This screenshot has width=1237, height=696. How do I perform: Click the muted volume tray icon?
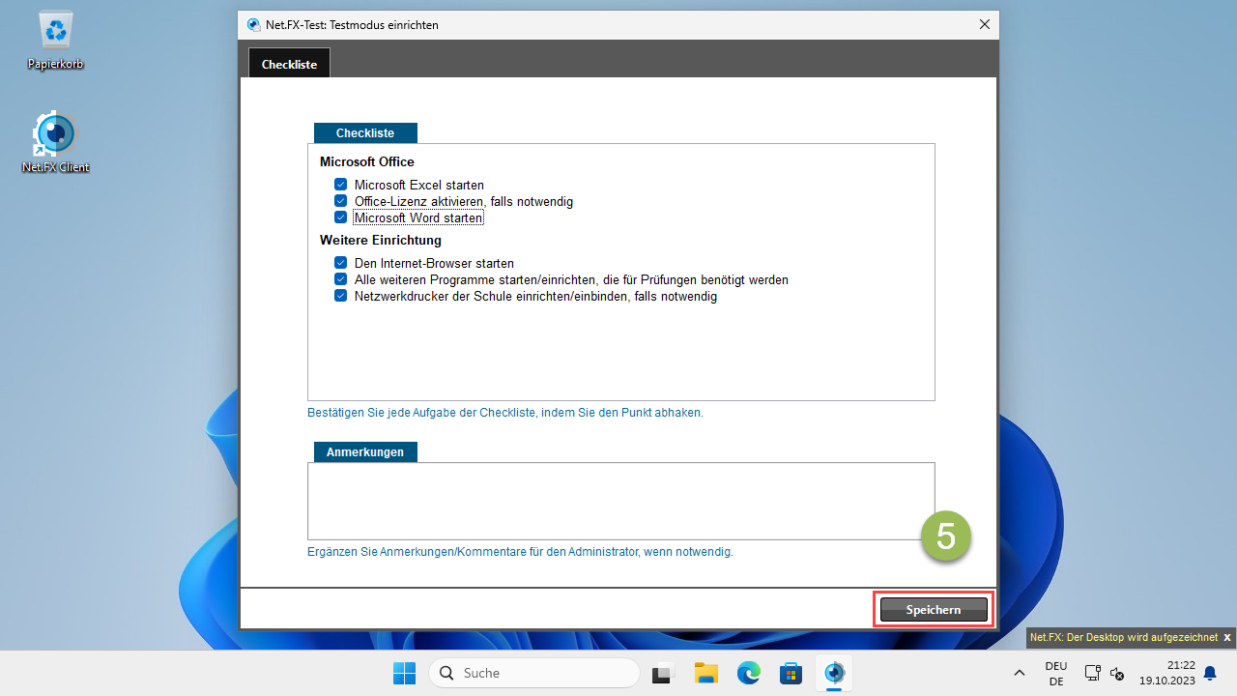click(1118, 673)
